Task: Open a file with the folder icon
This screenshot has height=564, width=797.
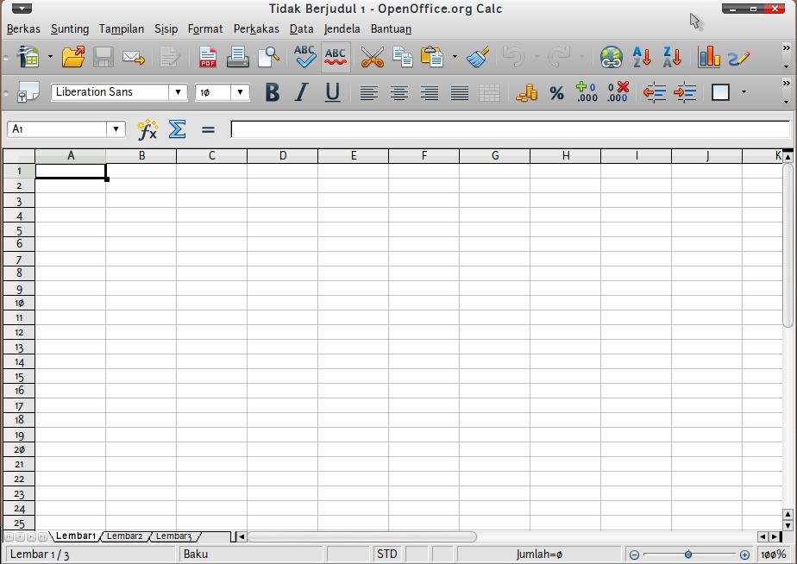Action: click(73, 57)
